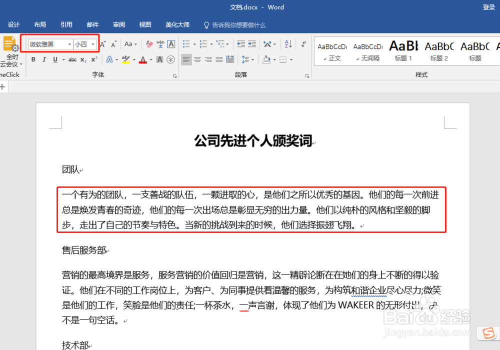Viewport: 500px width, 350px height.
Task: Click the 登录 link at top right
Action: pyautogui.click(x=489, y=7)
